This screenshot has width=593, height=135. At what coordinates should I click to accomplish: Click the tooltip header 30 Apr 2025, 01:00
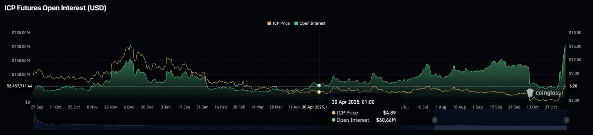353,102
